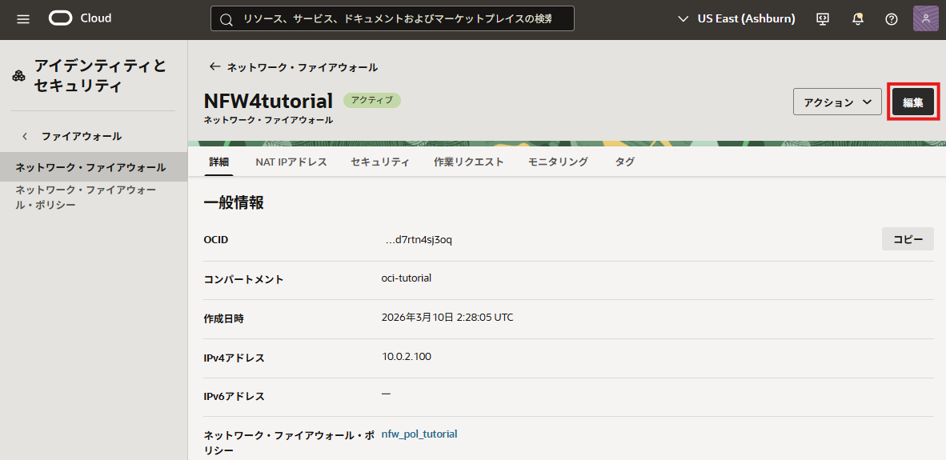946x460 pixels.
Task: Open the タグ tab
Action: (x=625, y=162)
